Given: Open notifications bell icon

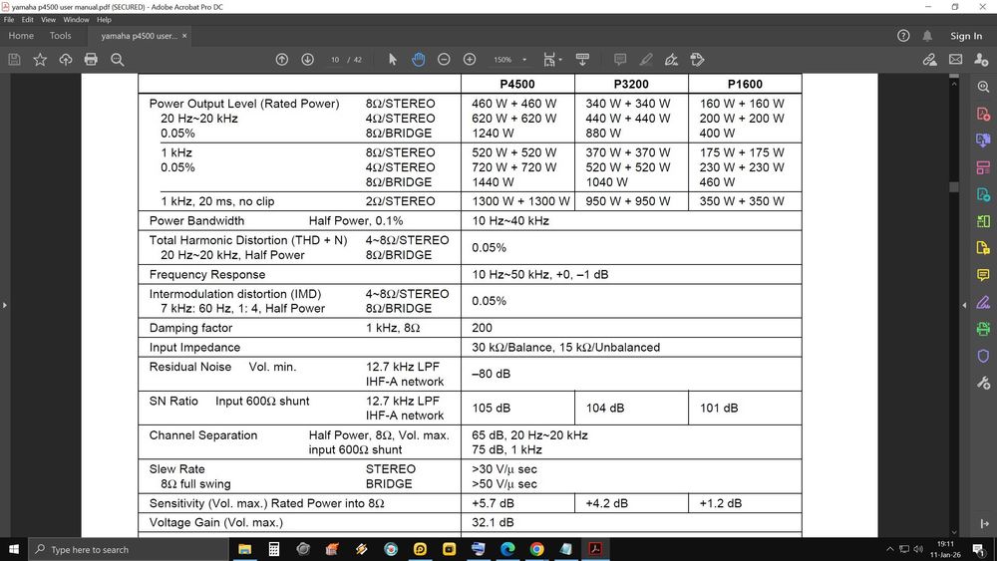Looking at the screenshot, I should tap(927, 36).
